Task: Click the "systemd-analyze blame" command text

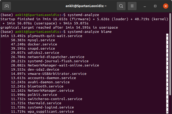Action: click(89, 32)
